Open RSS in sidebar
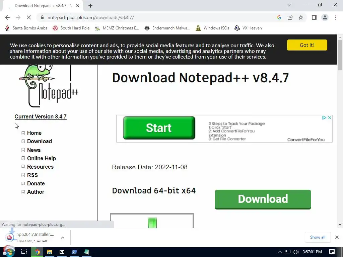 (x=32, y=175)
